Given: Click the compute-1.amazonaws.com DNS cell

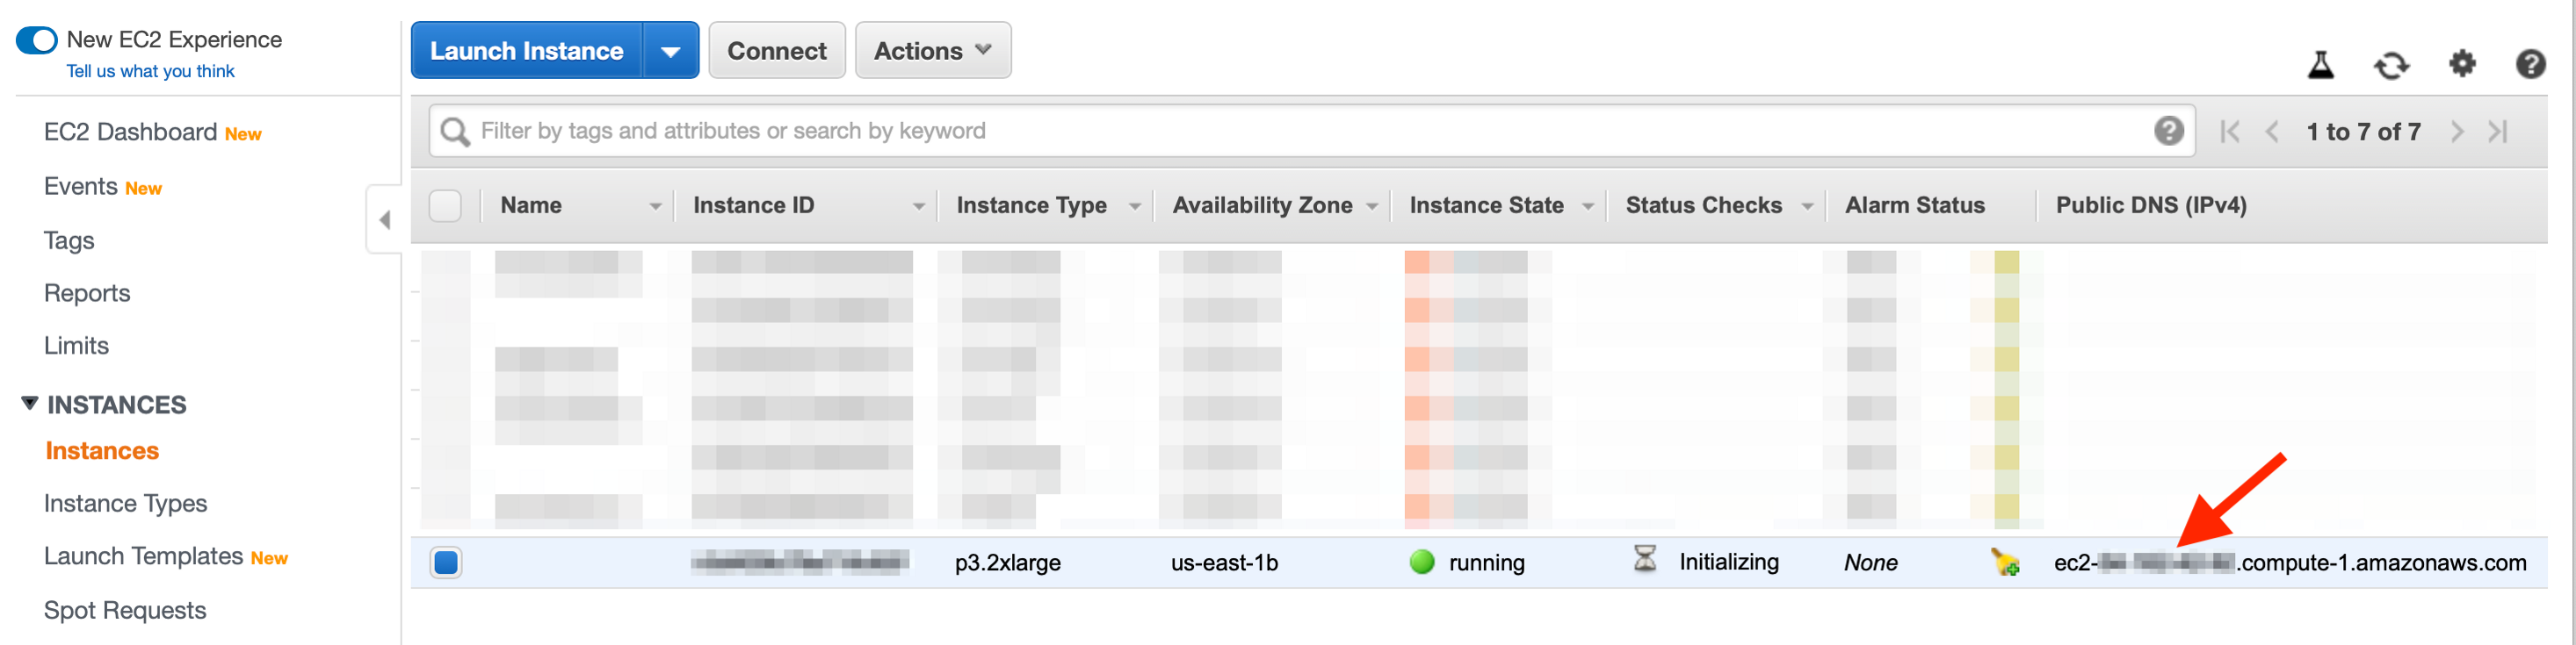Looking at the screenshot, I should (x=2289, y=563).
